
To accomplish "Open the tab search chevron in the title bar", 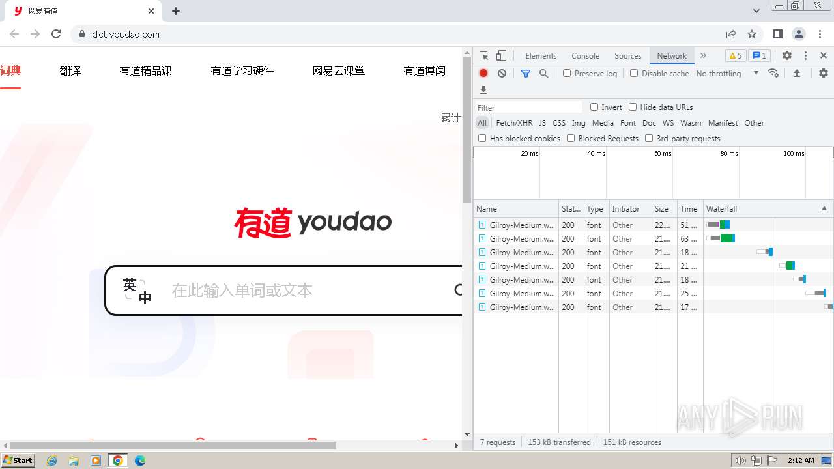I will [756, 11].
